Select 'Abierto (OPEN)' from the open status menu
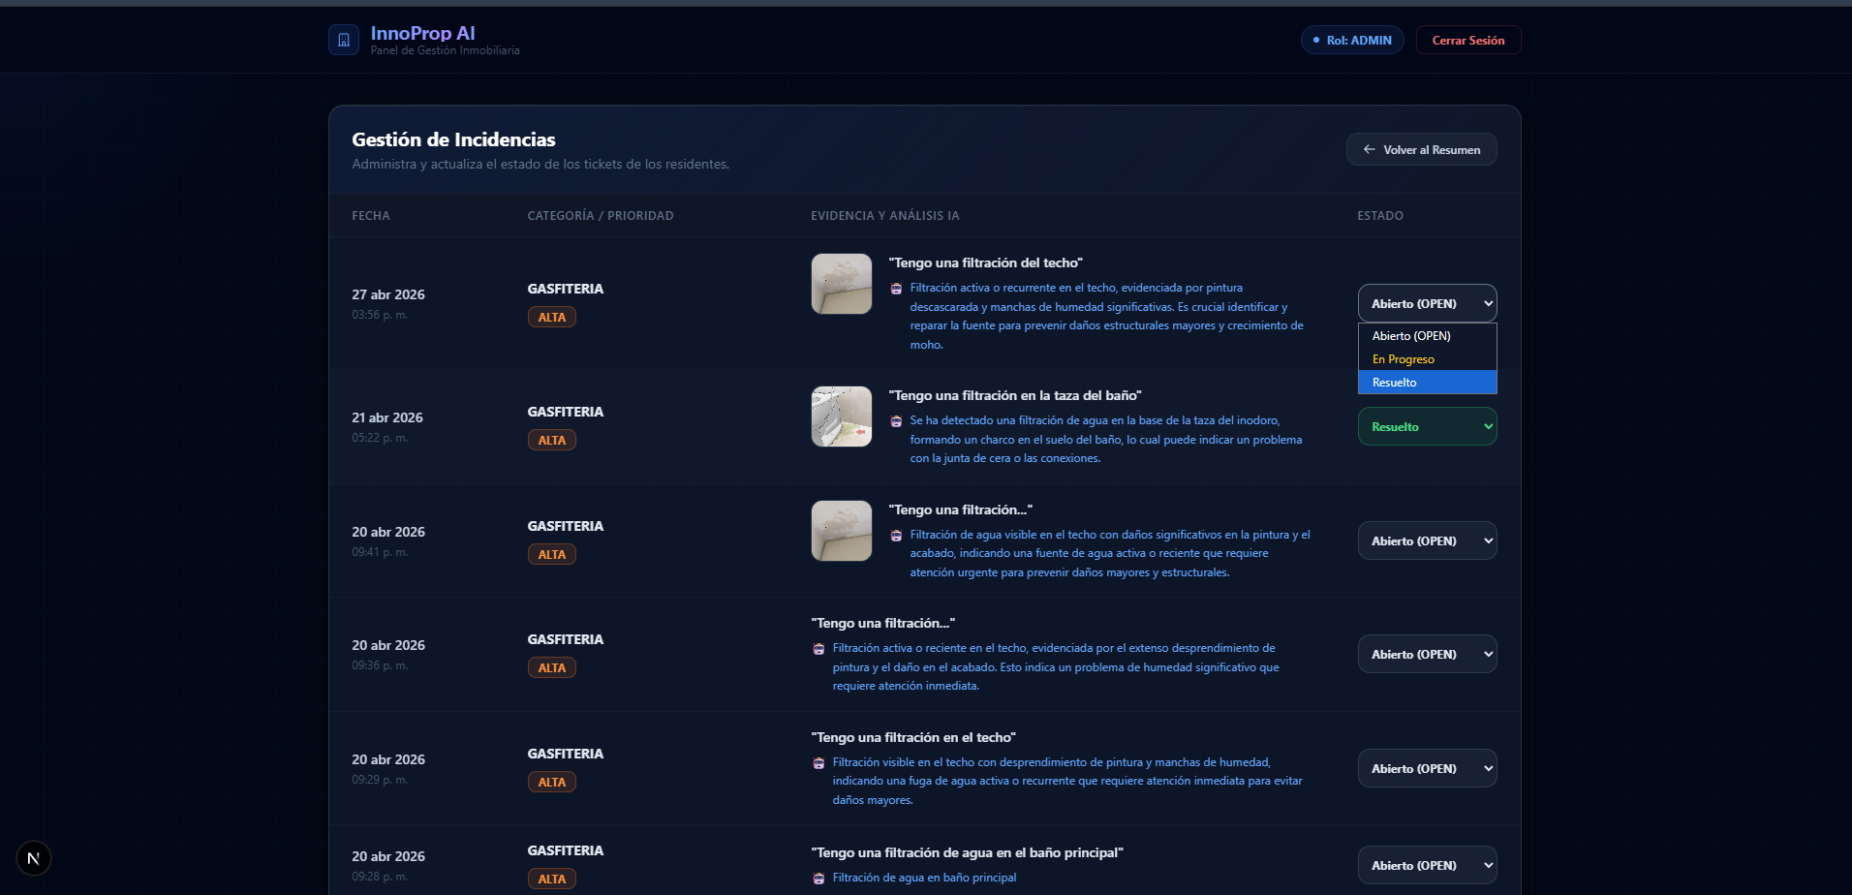1852x895 pixels. click(x=1411, y=335)
